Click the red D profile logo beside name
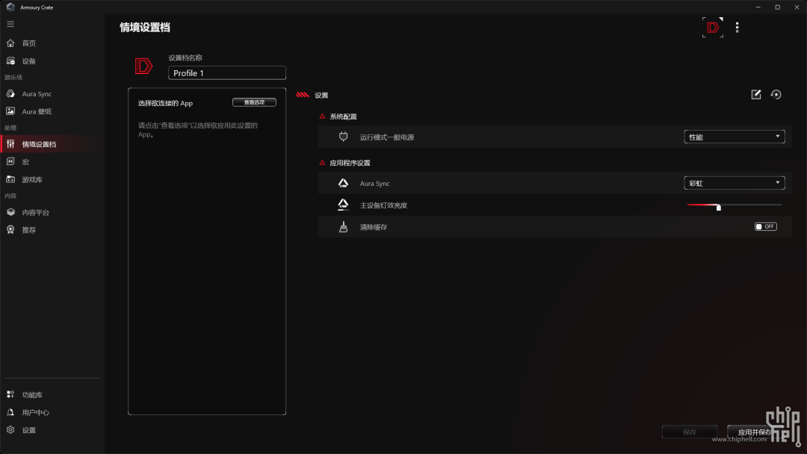This screenshot has height=454, width=807. tap(143, 66)
